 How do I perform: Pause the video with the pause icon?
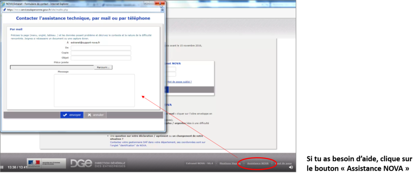(2, 167)
